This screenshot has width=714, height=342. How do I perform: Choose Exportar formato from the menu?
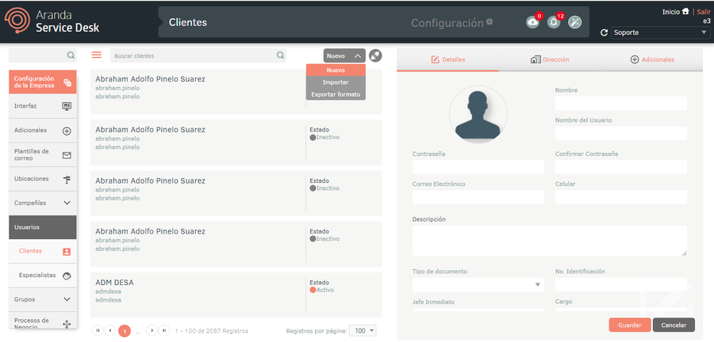(336, 94)
